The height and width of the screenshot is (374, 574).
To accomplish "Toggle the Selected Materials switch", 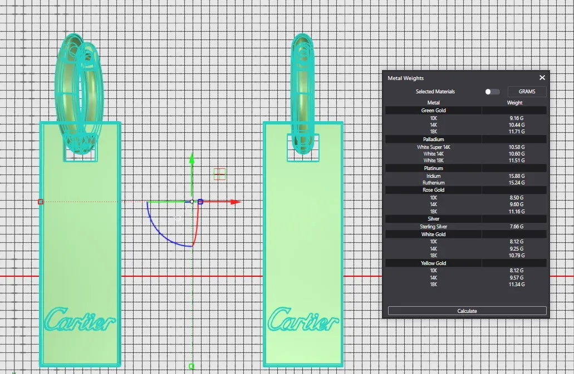I will (492, 92).
